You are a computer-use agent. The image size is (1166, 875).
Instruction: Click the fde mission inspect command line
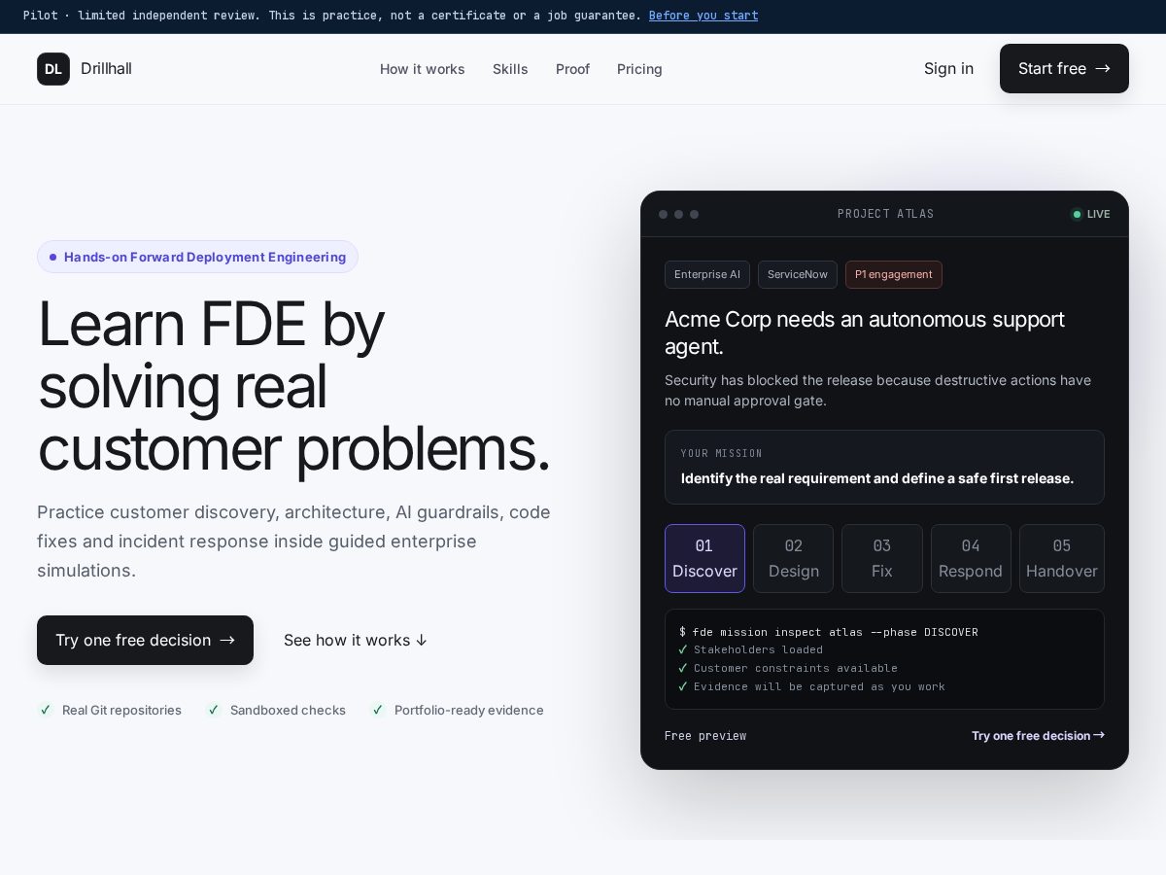coord(829,632)
